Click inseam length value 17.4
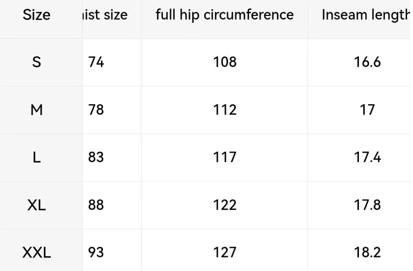 coord(367,157)
